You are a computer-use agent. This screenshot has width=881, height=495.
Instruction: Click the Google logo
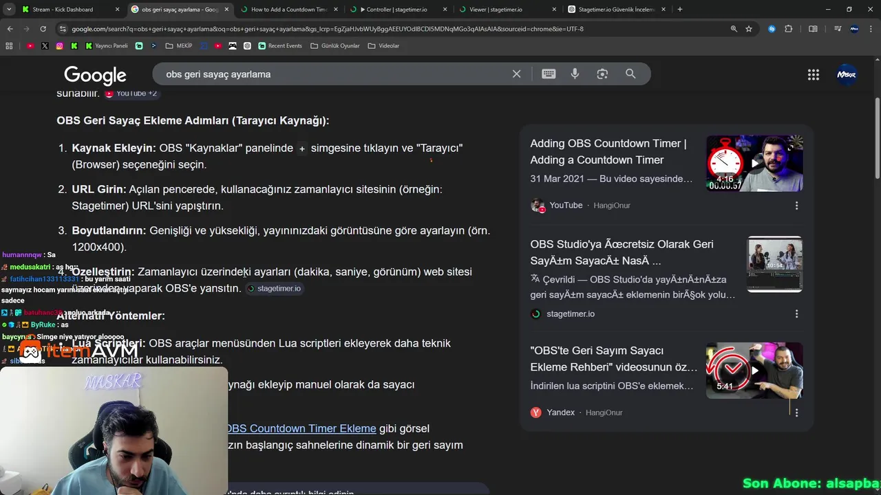[x=95, y=75]
